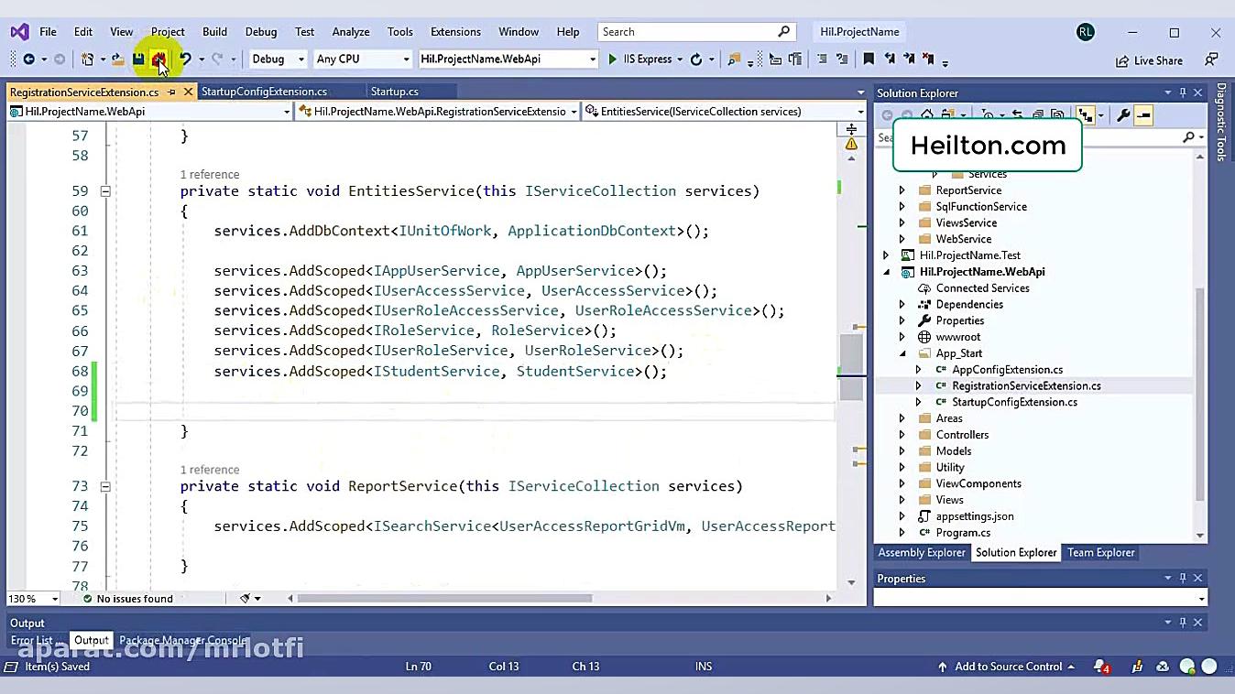Screen dimensions: 1235x694
Task: Click the Undo arrow icon
Action: (x=185, y=60)
